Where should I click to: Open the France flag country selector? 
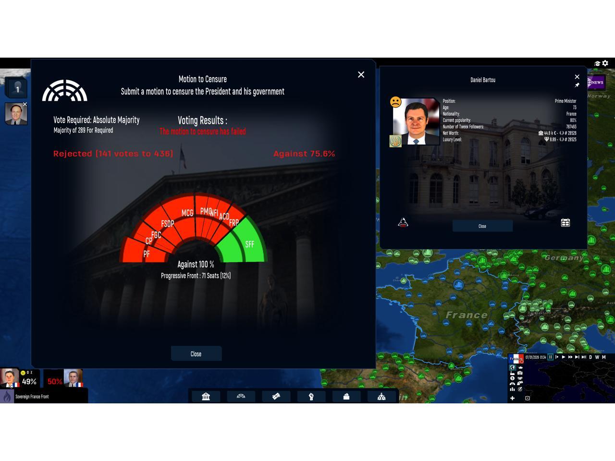click(x=516, y=359)
